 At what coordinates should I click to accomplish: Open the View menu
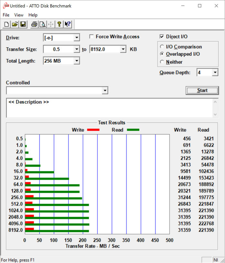point(19,15)
